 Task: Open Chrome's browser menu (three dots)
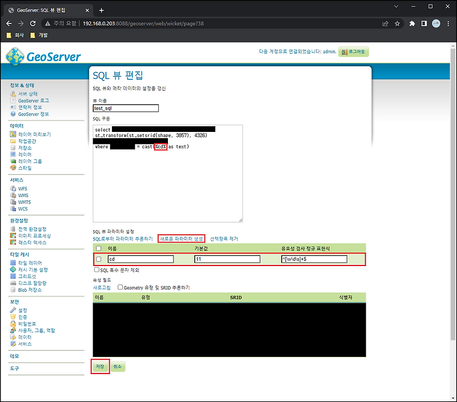(x=449, y=23)
